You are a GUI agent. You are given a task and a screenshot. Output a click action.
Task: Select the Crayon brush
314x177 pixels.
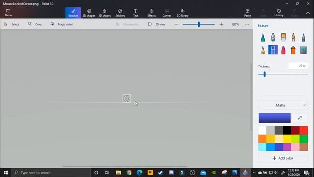(283, 50)
